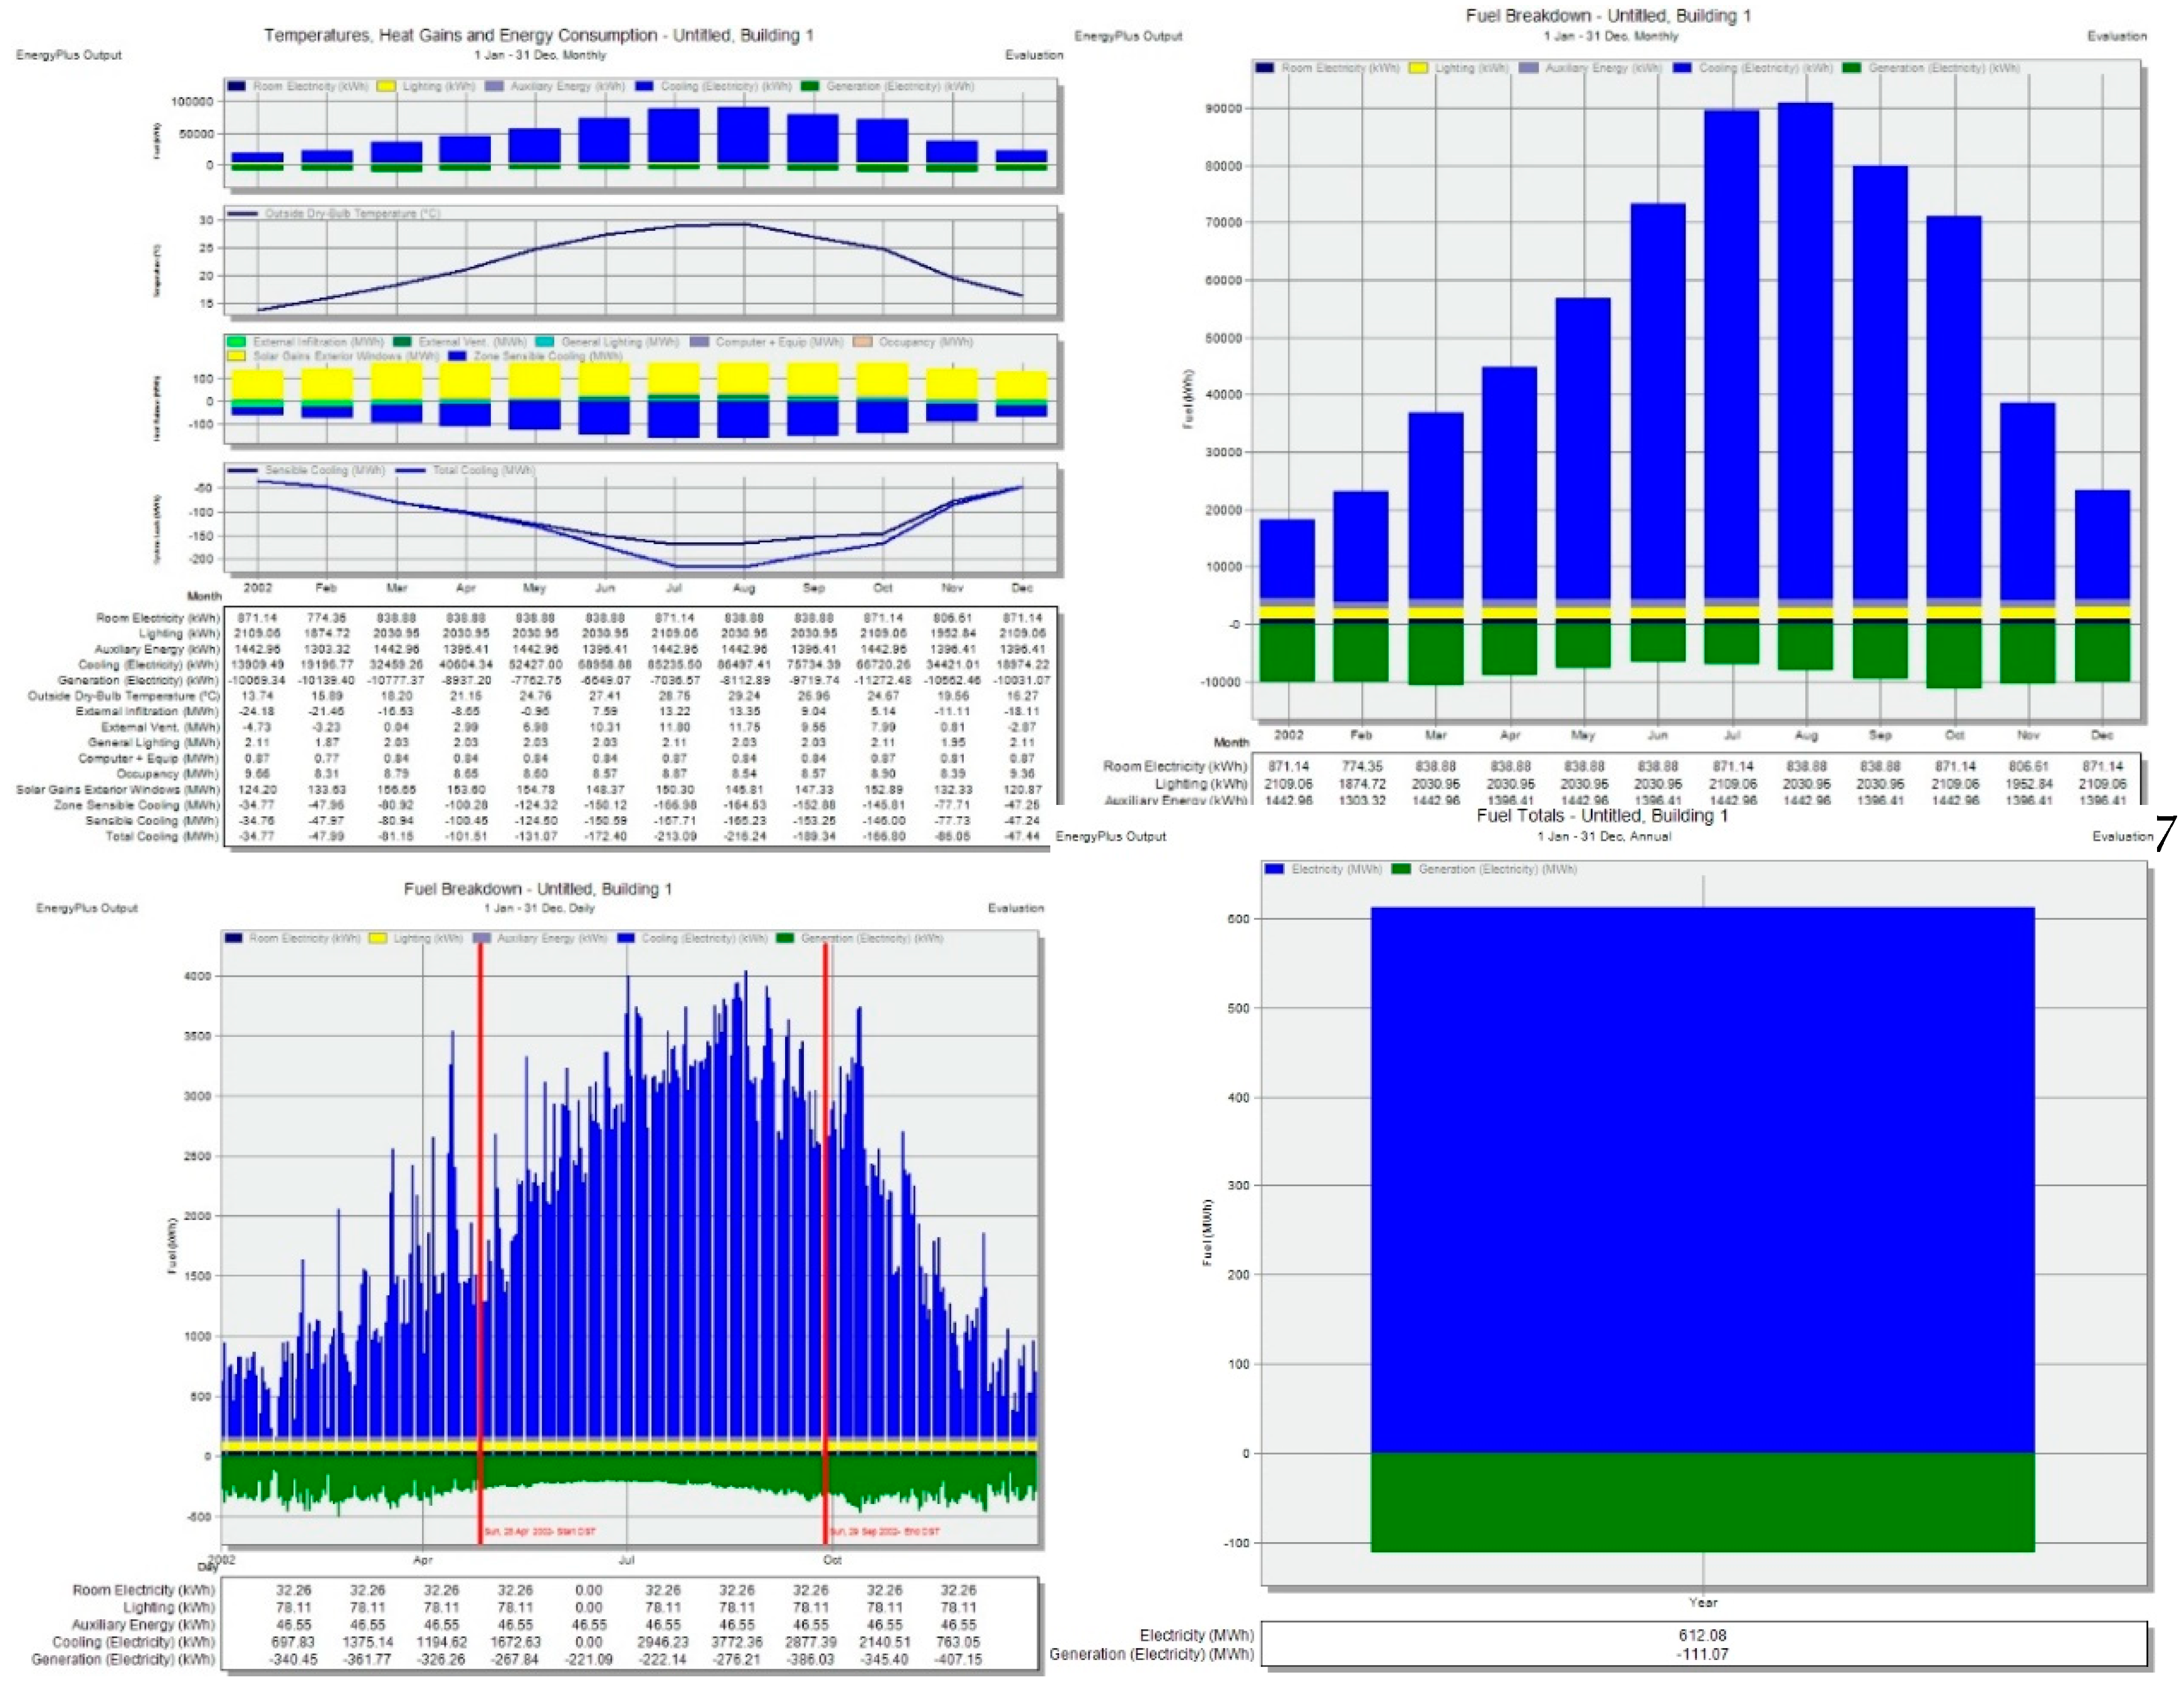Click the Total Cooling (MWh) legend line
The height and width of the screenshot is (1687, 2184).
point(410,470)
